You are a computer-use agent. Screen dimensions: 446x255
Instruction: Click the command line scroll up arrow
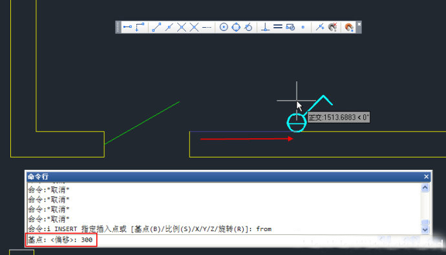tap(425, 187)
